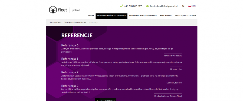This screenshot has width=243, height=101.
Task: Open the WYNAJEM DŁUGOTERMINOWY menu item
Action: tap(143, 16)
